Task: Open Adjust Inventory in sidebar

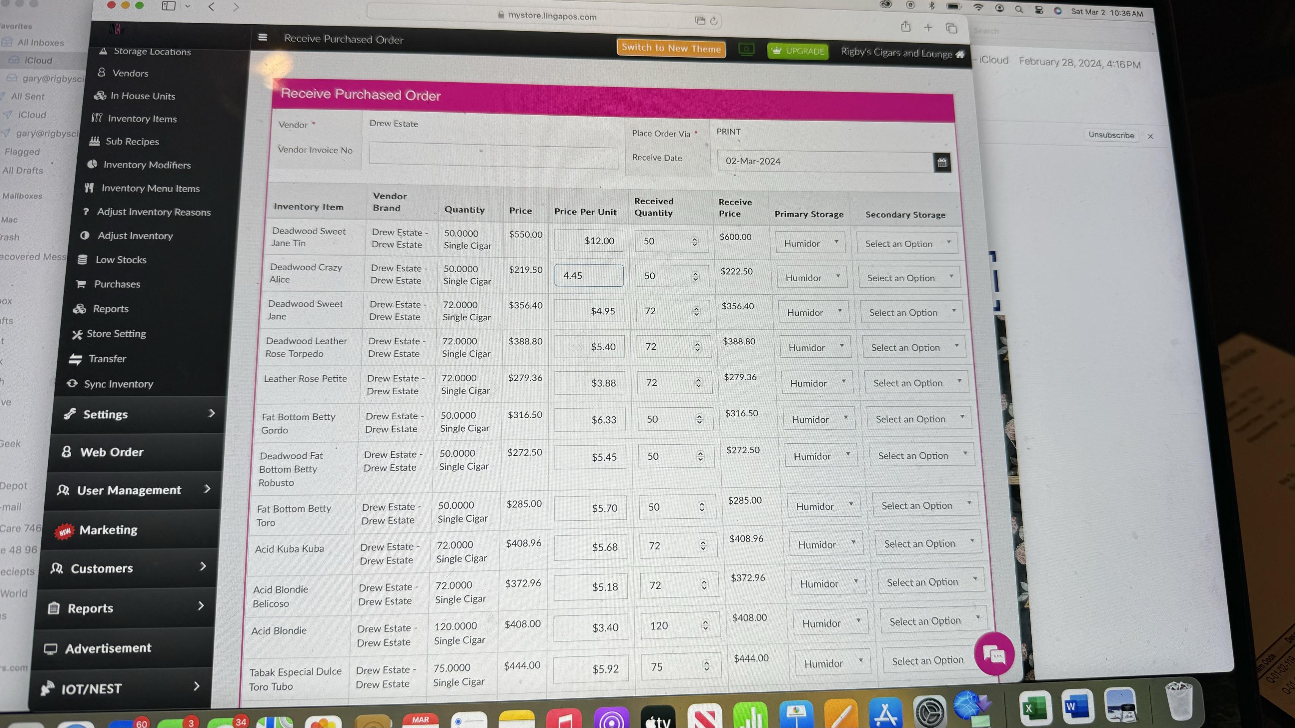Action: [x=135, y=235]
